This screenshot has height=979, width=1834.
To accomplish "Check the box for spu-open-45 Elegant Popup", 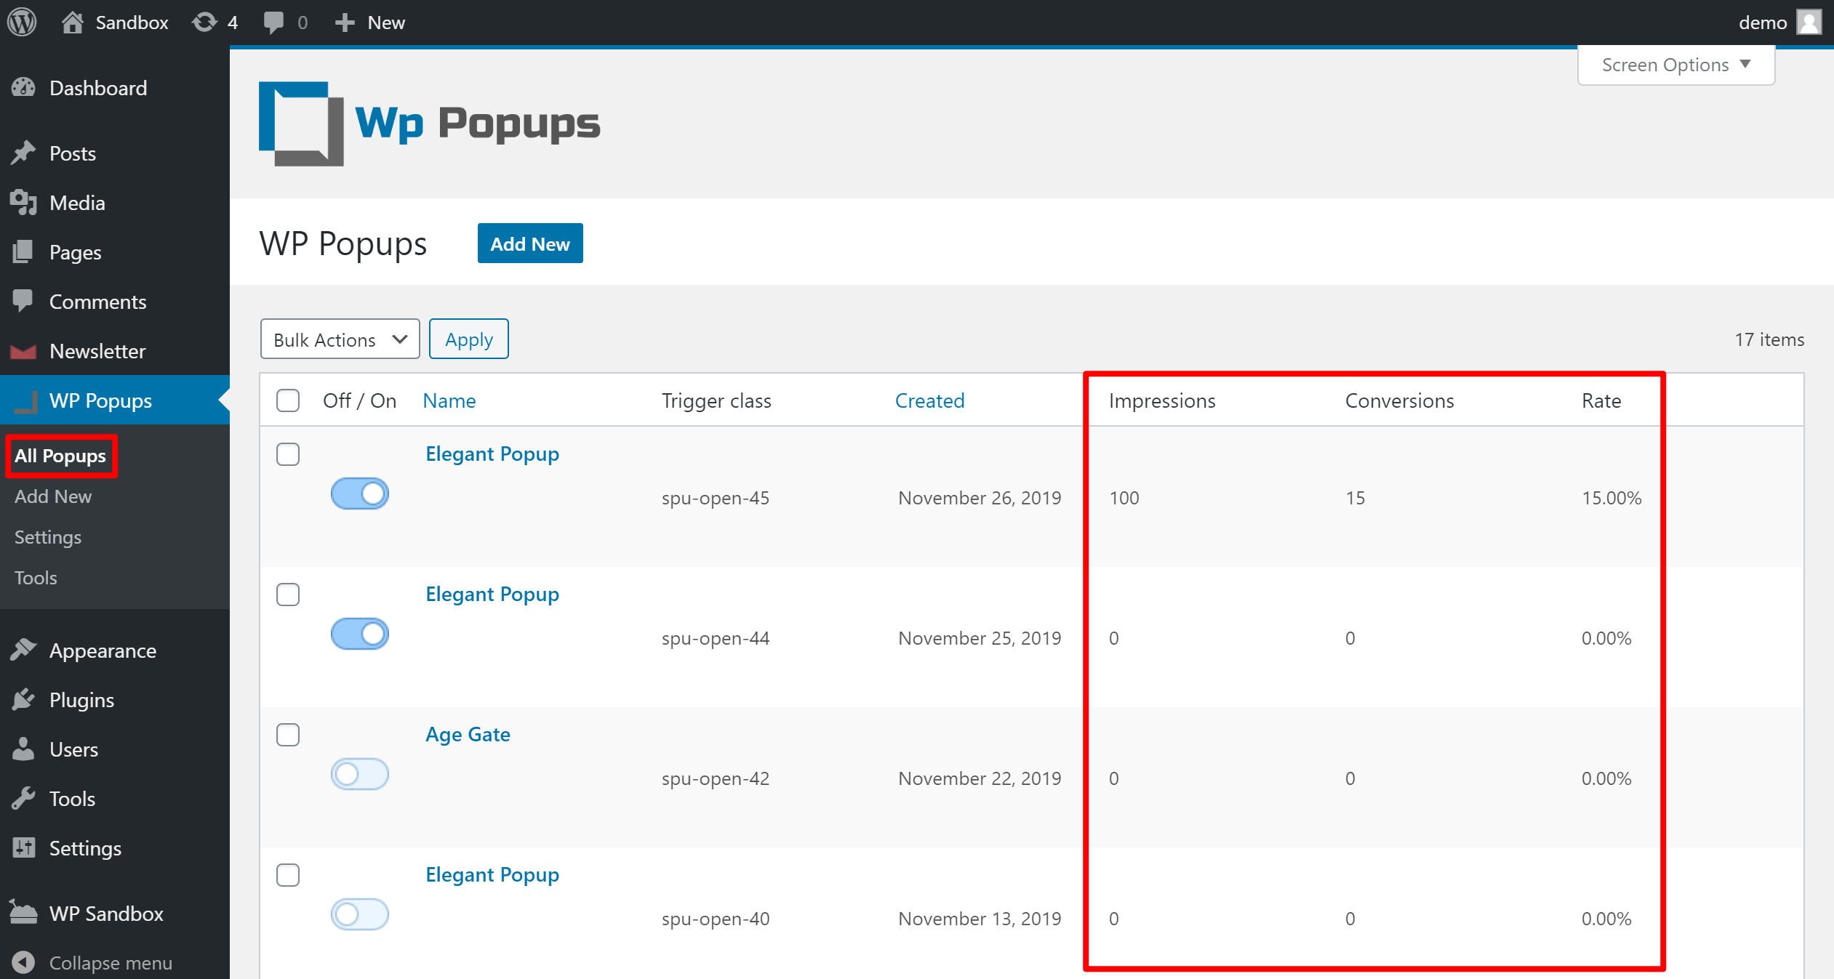I will coord(288,454).
